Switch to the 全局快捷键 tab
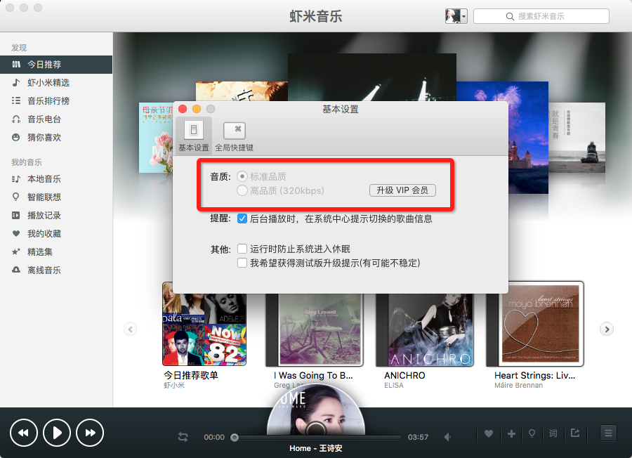This screenshot has height=458, width=632. tap(234, 136)
